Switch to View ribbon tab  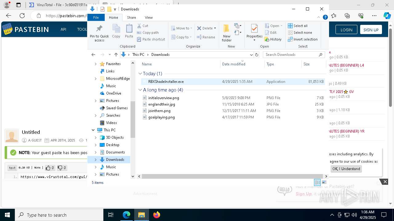click(149, 17)
